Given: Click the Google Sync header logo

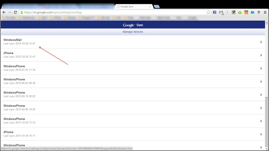Looking at the screenshot, I should pyautogui.click(x=133, y=25).
